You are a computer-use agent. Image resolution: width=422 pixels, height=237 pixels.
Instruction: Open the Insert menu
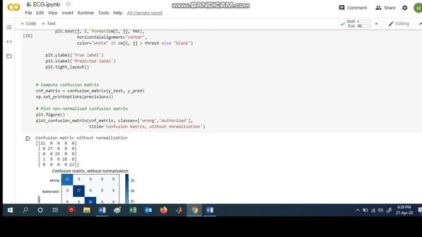(67, 13)
